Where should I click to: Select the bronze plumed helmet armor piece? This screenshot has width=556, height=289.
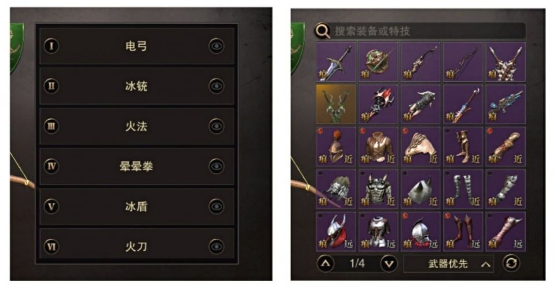(336, 147)
